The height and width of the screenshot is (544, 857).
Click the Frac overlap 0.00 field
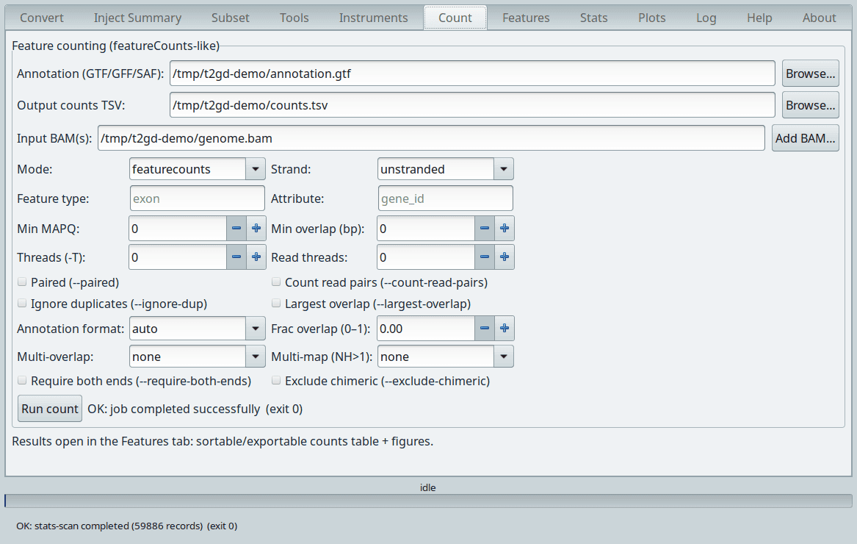tap(426, 329)
